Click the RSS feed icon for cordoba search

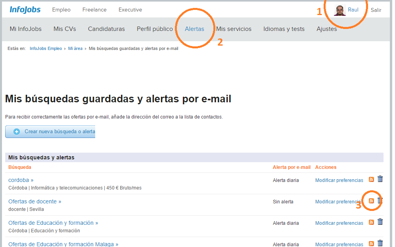[x=371, y=179]
